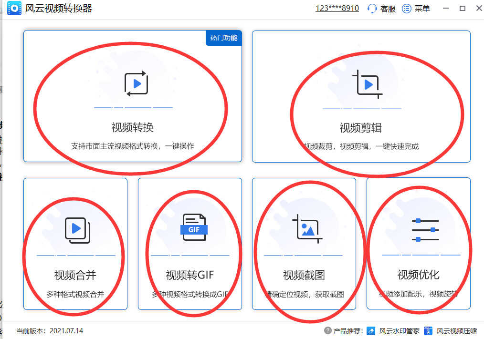This screenshot has height=339, width=484.
Task: Click the 客服 headset icon
Action: tap(372, 8)
